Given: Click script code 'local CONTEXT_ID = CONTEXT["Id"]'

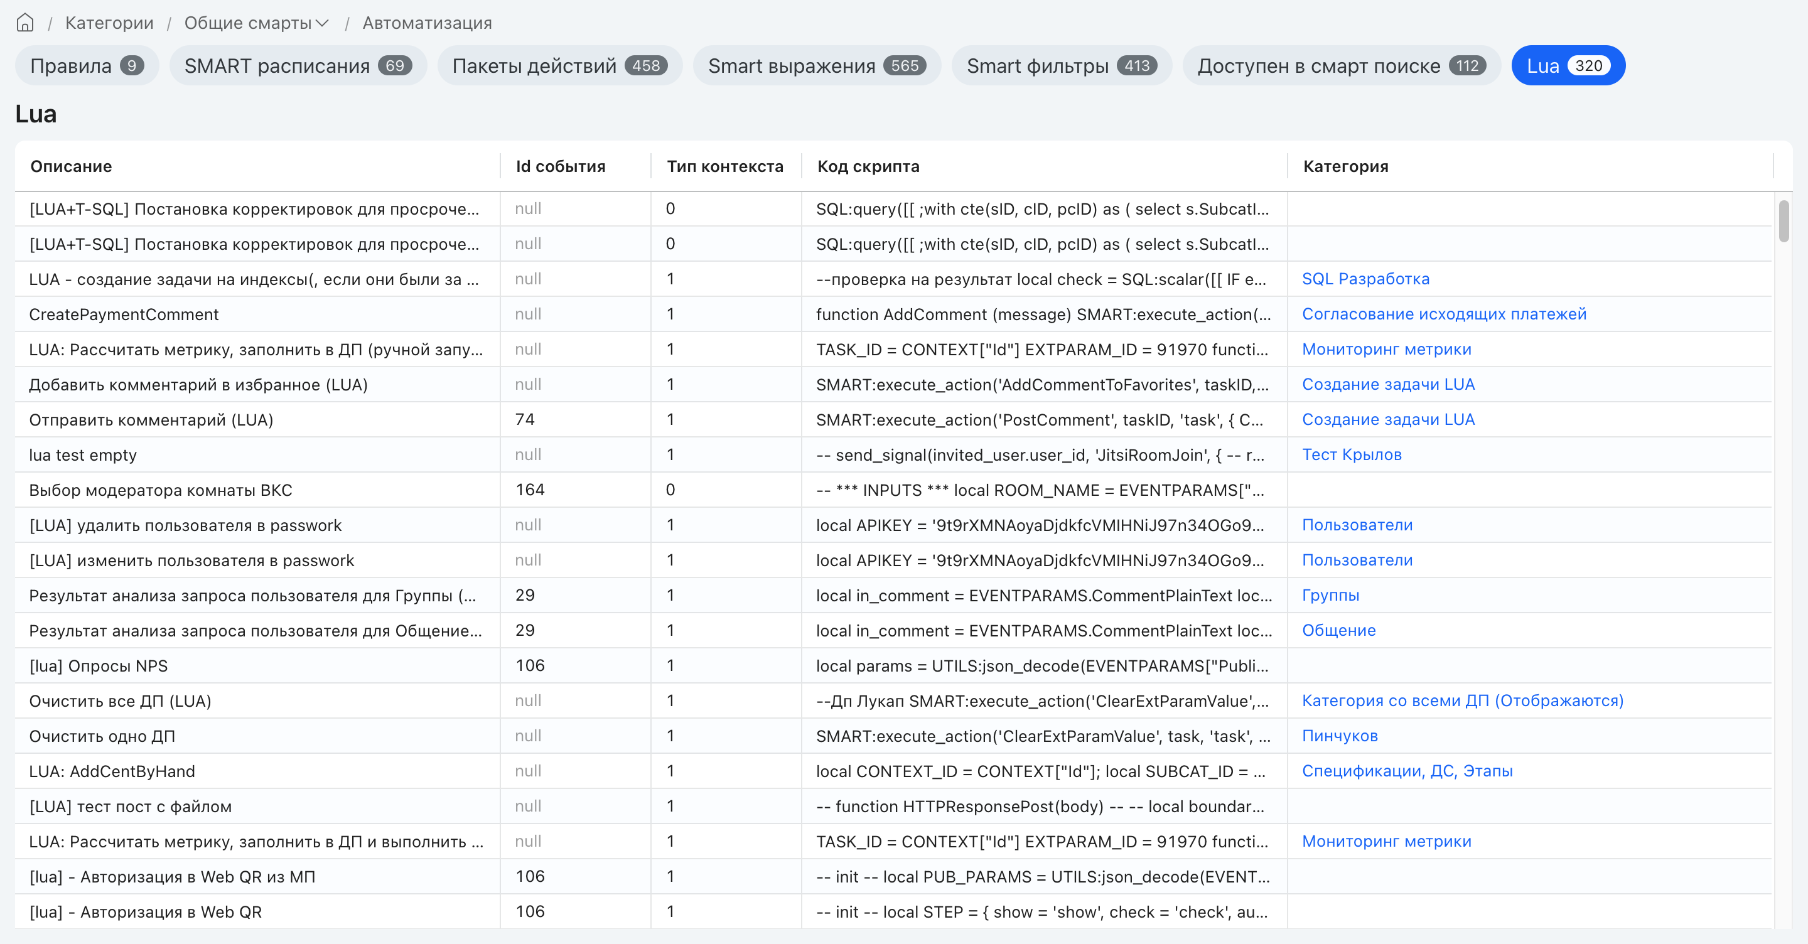Looking at the screenshot, I should (1041, 771).
